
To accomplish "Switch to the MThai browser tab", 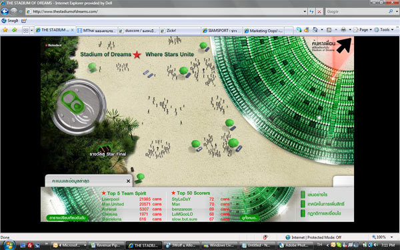I will (x=97, y=31).
